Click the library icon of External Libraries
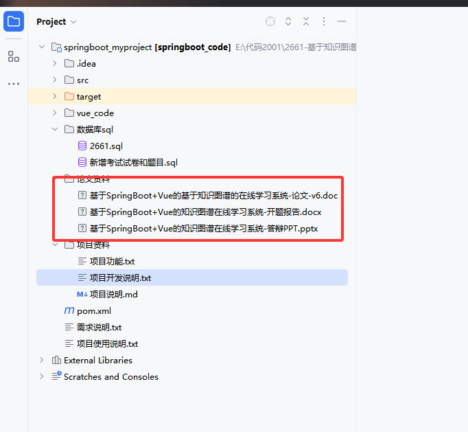This screenshot has width=468, height=432. click(56, 360)
